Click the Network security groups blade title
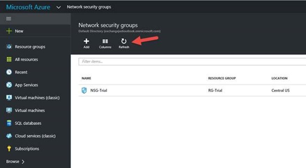This screenshot has width=306, height=168. pos(108,25)
